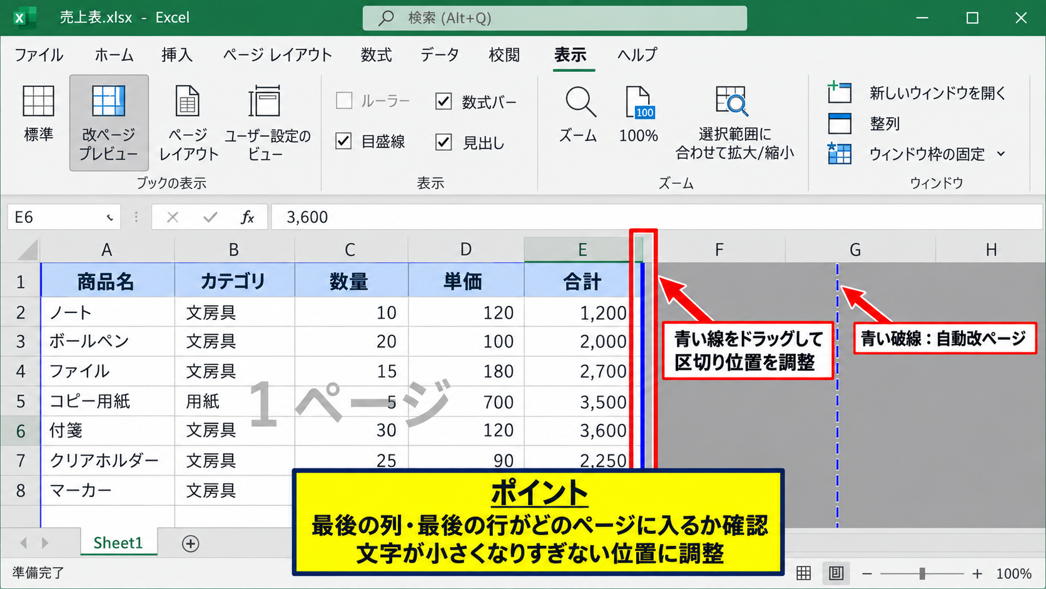Click the select-all corner triangle
This screenshot has height=589, width=1046.
pyautogui.click(x=28, y=250)
